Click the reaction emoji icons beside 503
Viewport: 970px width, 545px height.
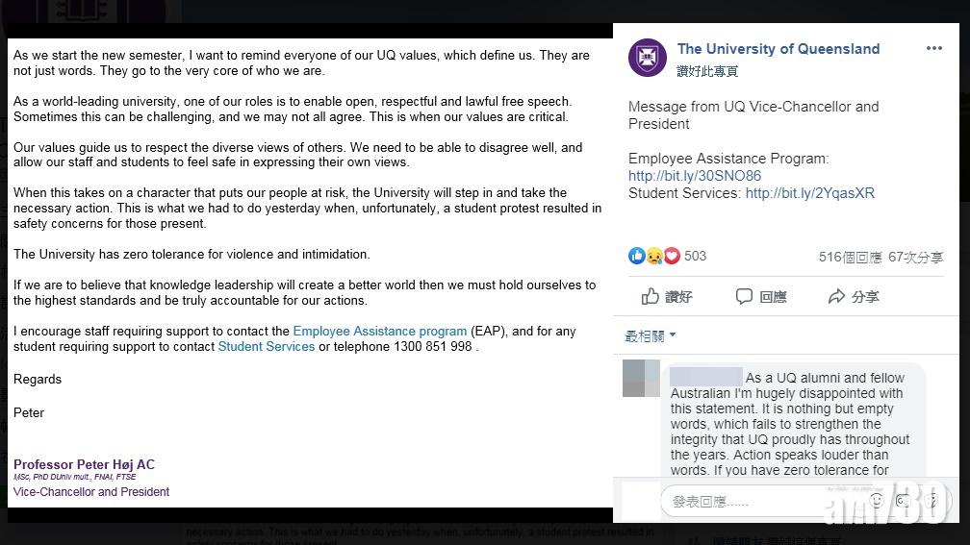click(653, 256)
